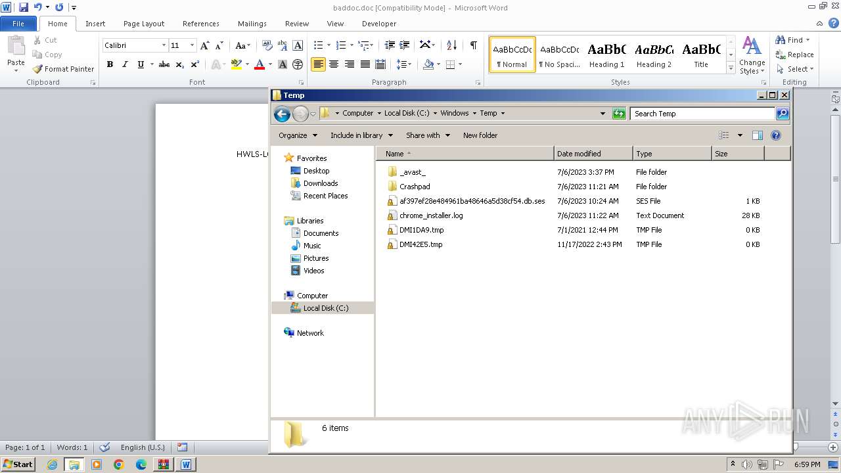Open font size dropdown
This screenshot has height=473, width=841.
pyautogui.click(x=192, y=45)
